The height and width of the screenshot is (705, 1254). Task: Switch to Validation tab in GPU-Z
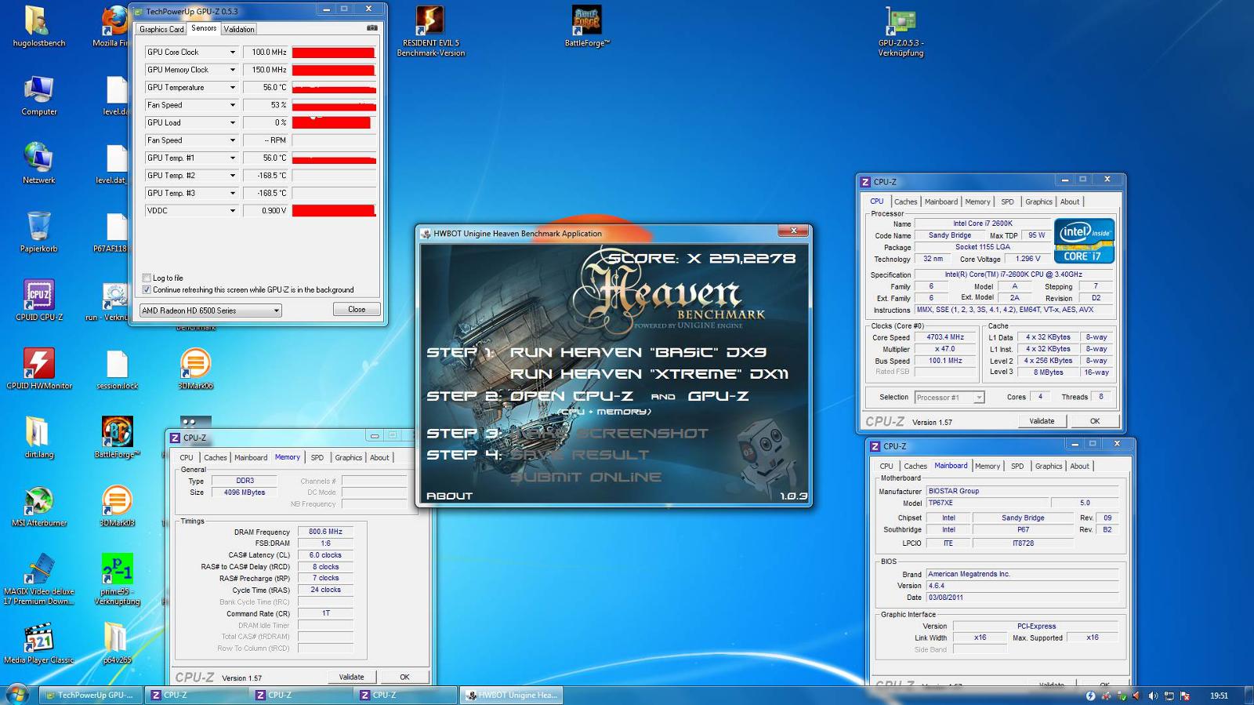click(x=238, y=29)
